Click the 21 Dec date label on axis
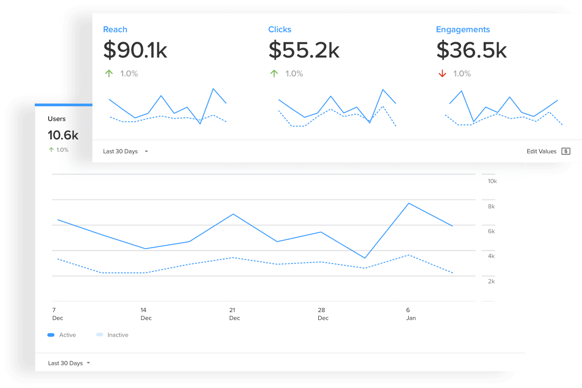Viewport: 582px width, 388px height. click(234, 314)
